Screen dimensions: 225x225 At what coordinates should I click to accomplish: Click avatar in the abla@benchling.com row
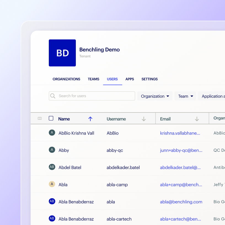pyautogui.click(x=52, y=201)
